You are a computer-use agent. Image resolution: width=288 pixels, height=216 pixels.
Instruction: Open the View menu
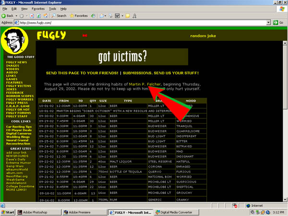(24, 9)
